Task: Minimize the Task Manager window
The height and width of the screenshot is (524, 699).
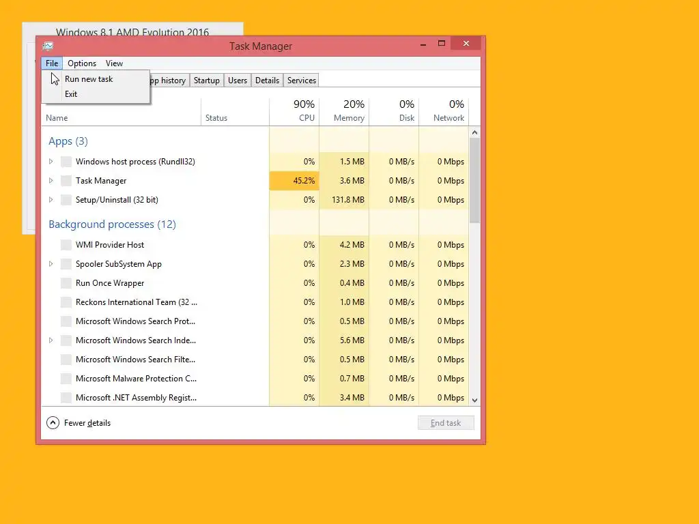Action: (423, 44)
